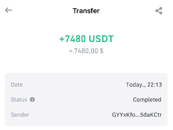Select the Date label
Screen dimensions: 173x130
pos(17,84)
